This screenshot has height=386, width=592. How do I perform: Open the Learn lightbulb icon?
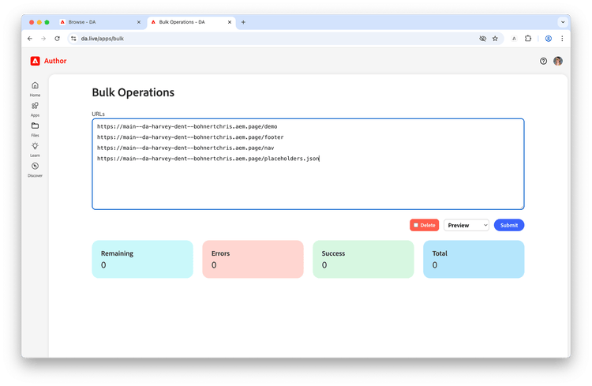(x=35, y=146)
